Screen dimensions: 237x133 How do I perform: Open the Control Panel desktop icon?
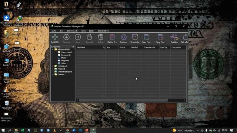click(x=6, y=78)
